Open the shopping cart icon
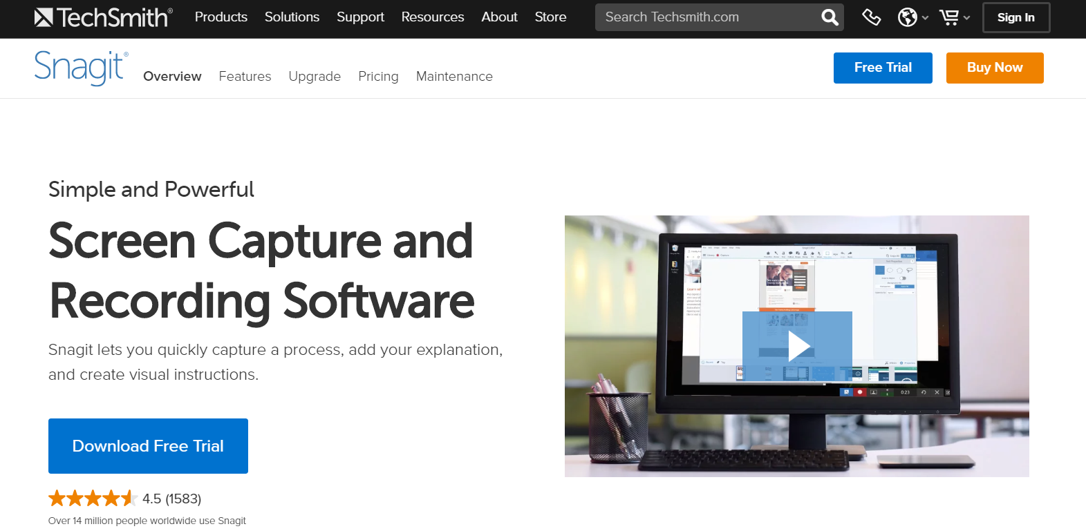1086x531 pixels. pyautogui.click(x=949, y=17)
